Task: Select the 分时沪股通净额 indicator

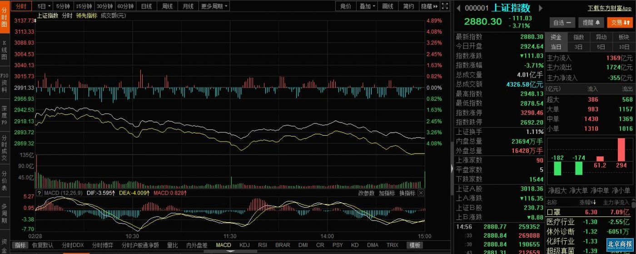Action: click(x=140, y=245)
